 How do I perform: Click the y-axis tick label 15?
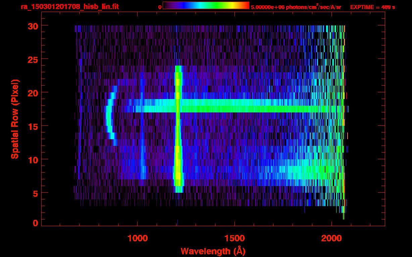pos(33,126)
